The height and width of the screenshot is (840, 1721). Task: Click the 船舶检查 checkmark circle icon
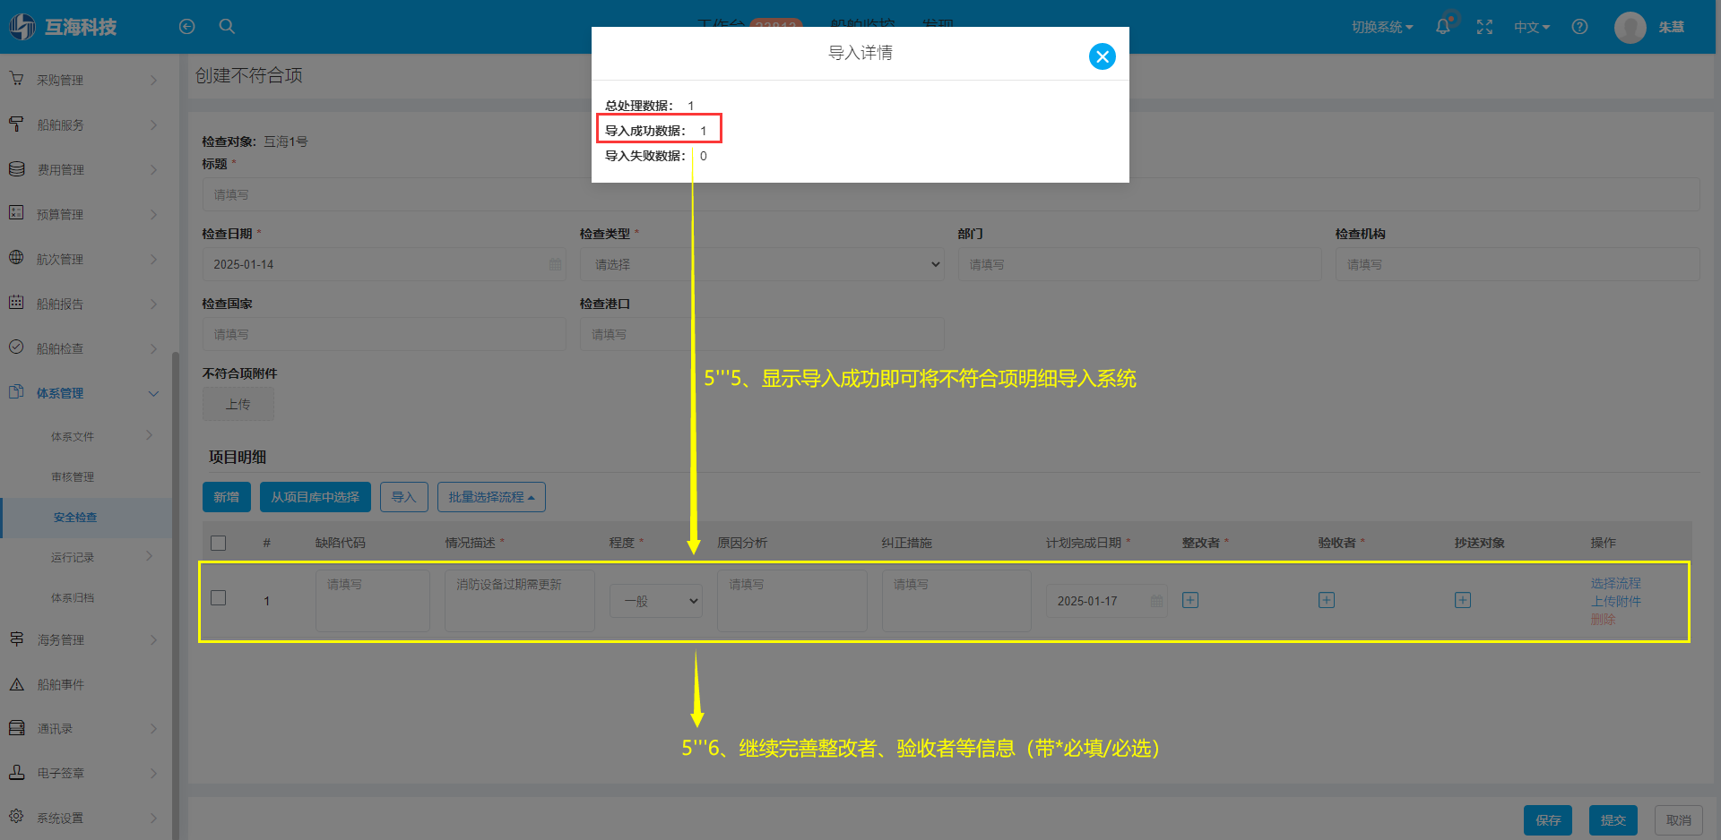click(16, 347)
